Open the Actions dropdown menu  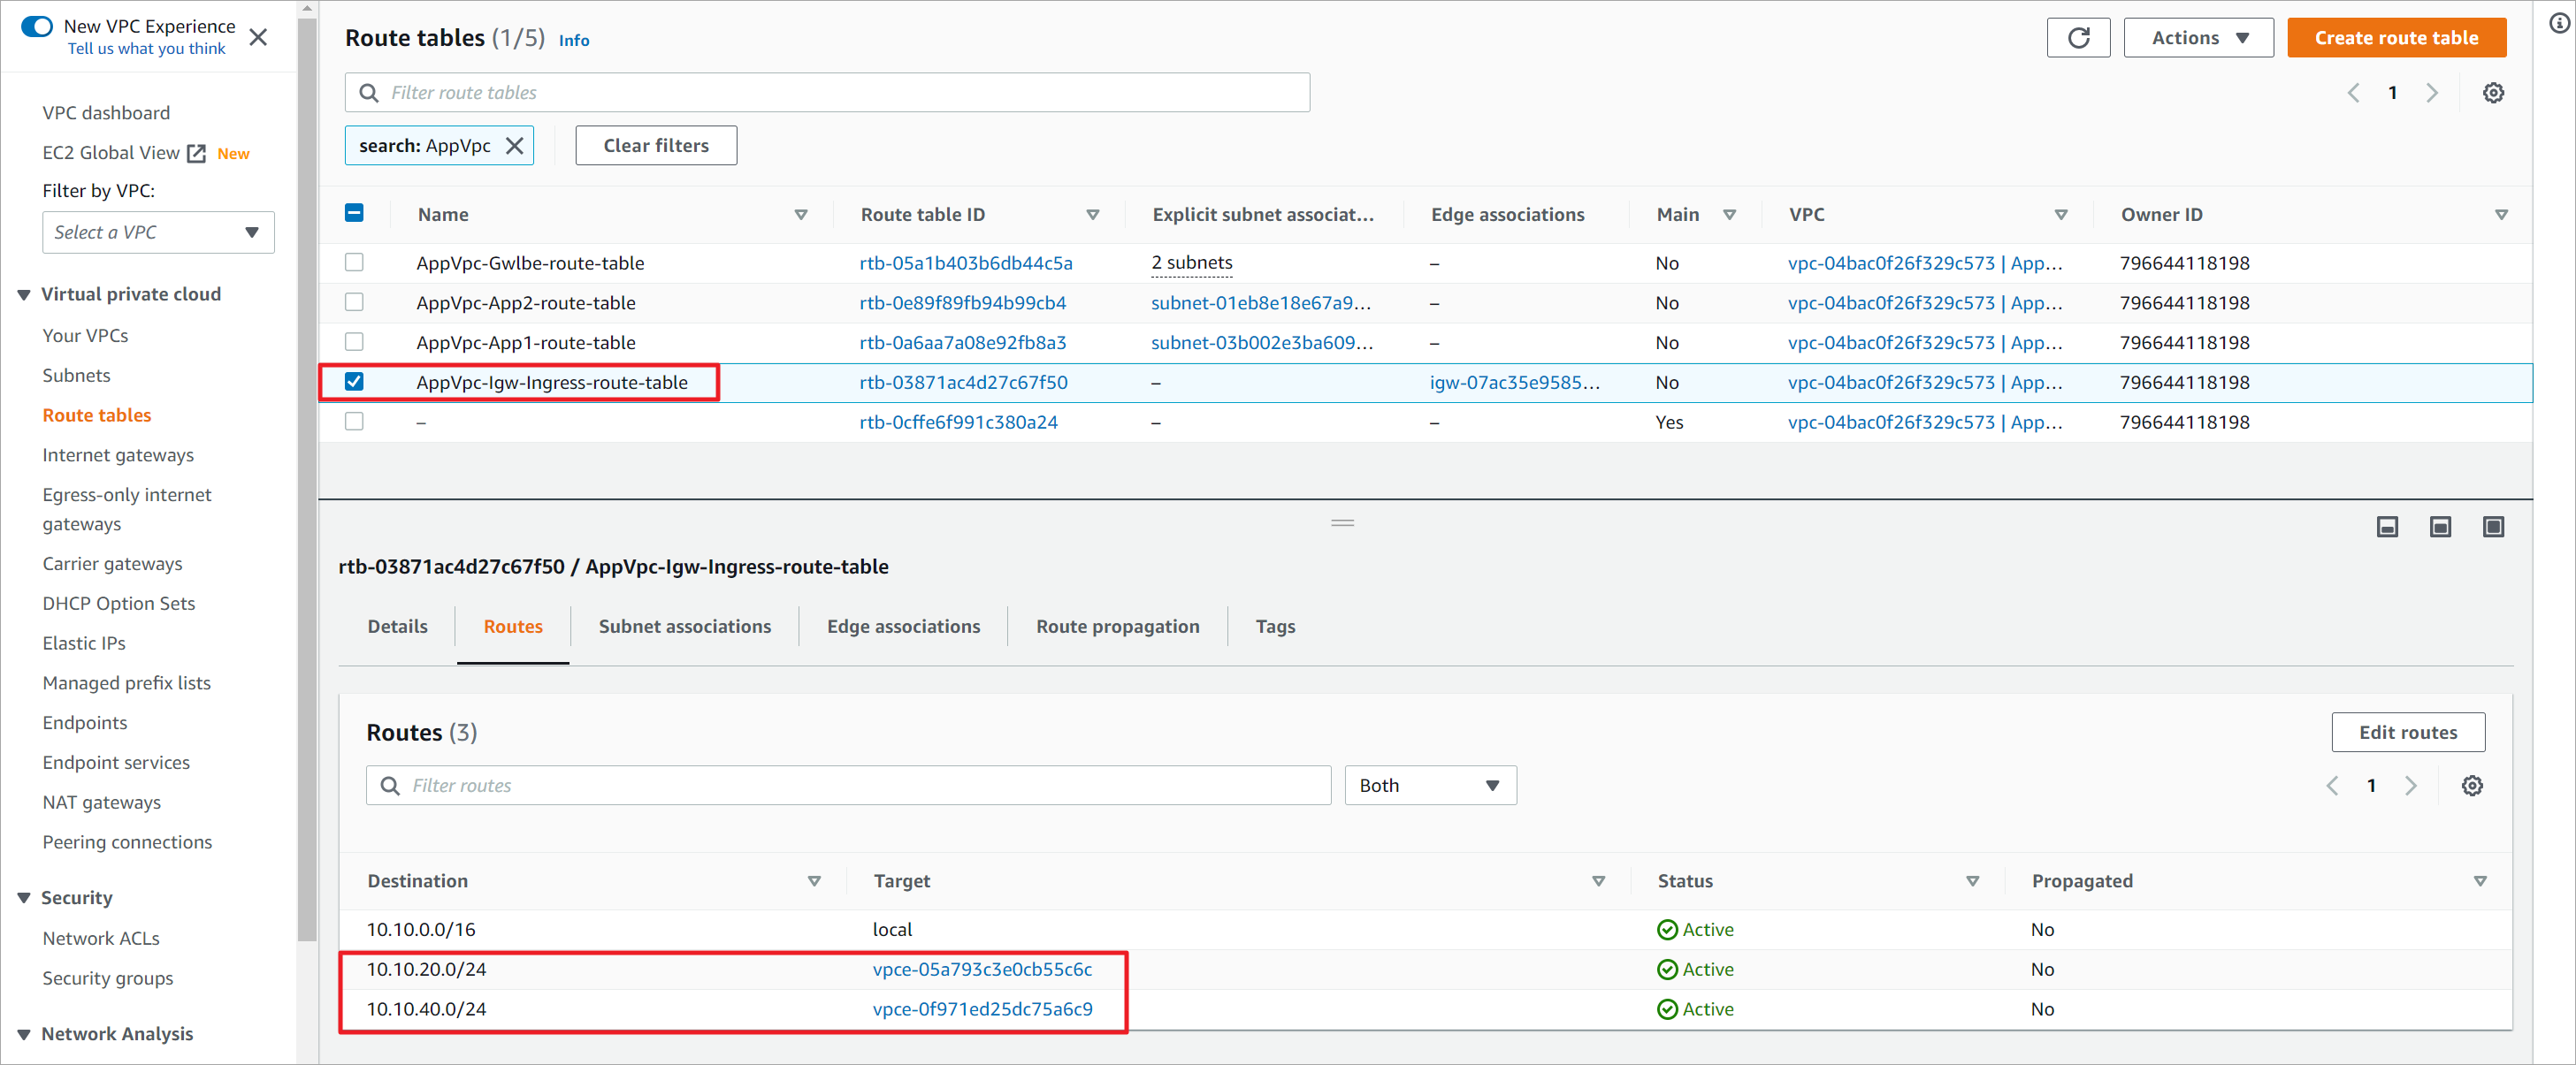2198,38
